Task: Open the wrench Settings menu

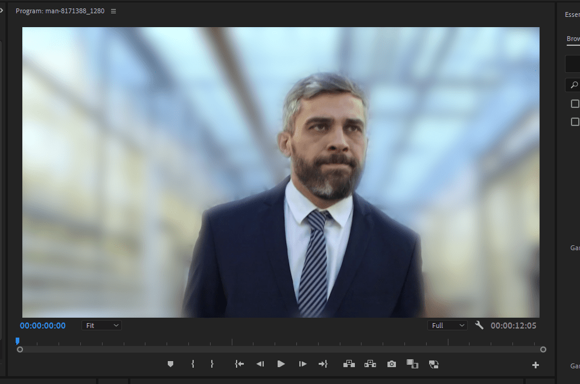Action: click(x=479, y=326)
